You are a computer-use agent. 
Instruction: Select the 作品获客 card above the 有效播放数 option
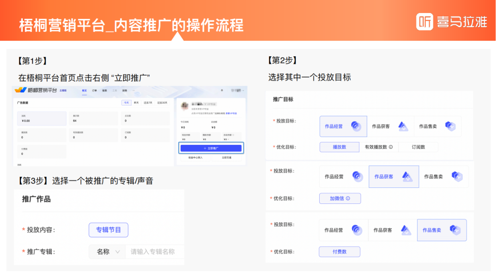(390, 126)
